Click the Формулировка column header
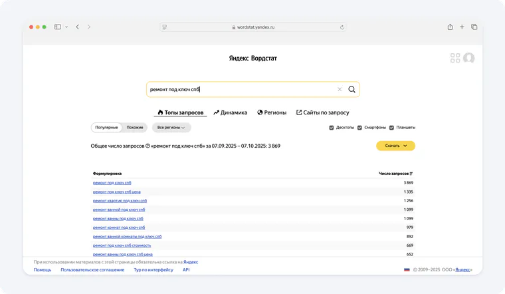Screen dimensions: 505x294 click(107, 174)
